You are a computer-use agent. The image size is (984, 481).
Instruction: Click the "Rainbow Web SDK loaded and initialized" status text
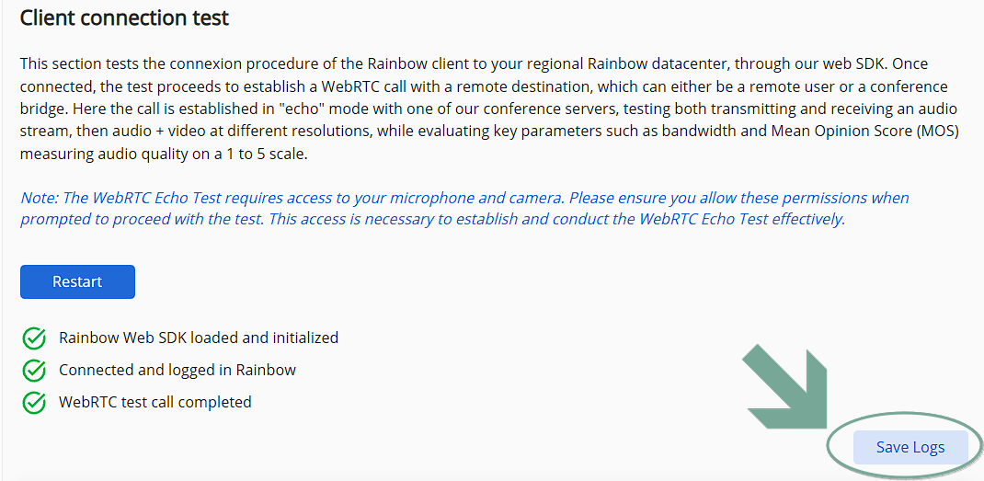199,338
